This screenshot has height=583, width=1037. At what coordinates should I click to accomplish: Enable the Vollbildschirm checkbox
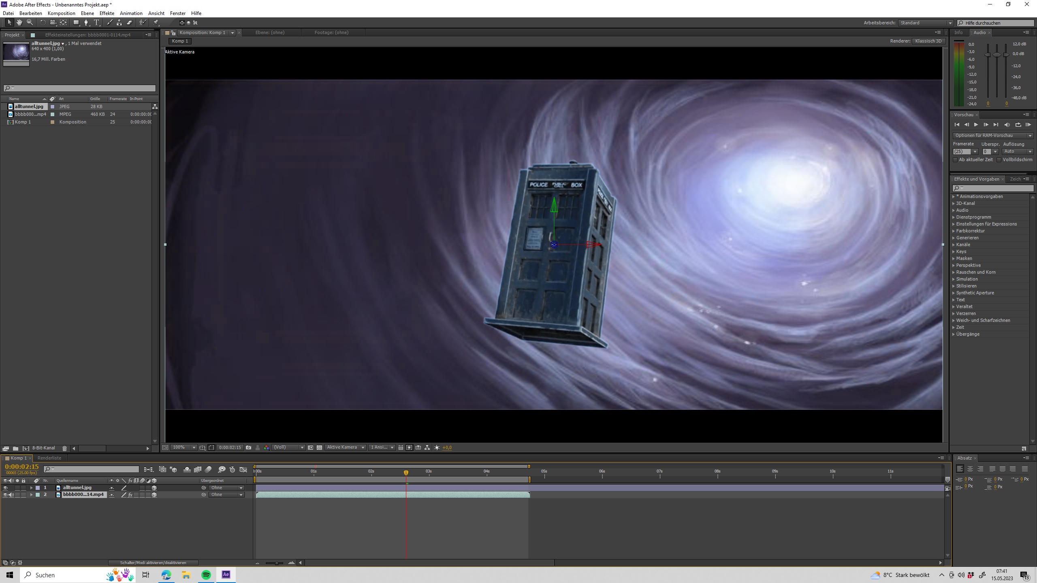click(999, 160)
